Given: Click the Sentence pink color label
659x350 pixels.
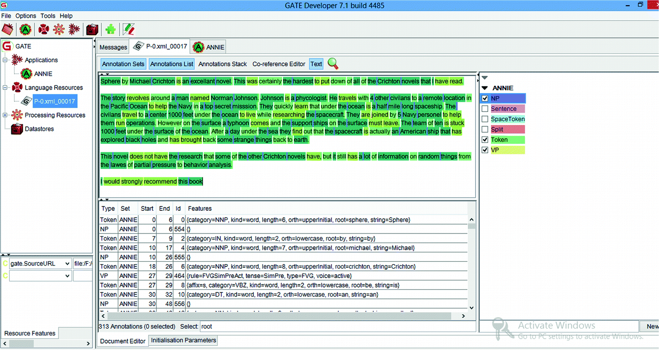Looking at the screenshot, I should tap(508, 109).
